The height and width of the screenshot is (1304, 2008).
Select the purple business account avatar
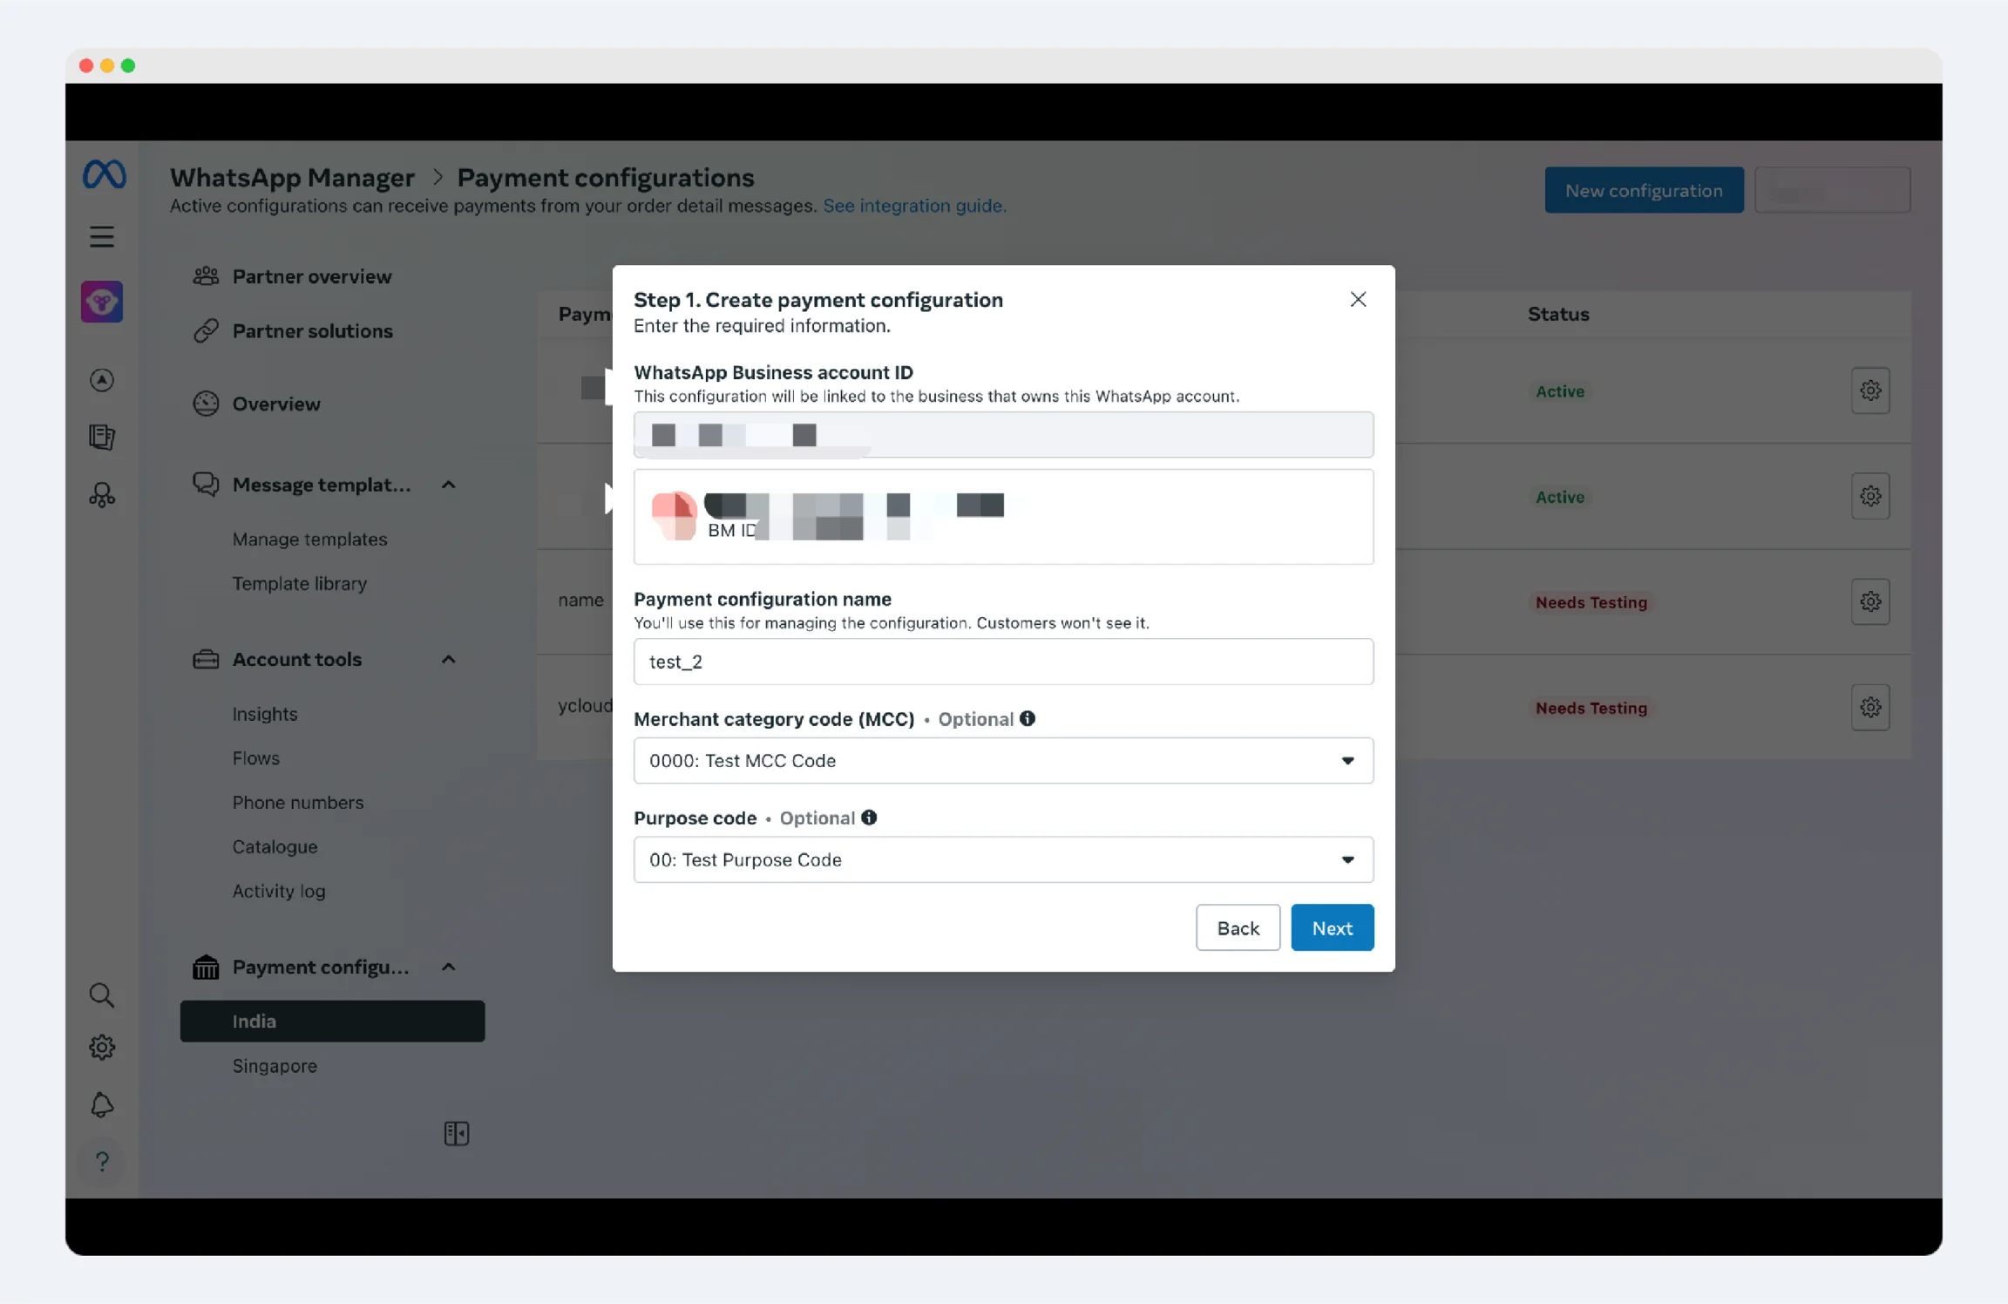[102, 302]
